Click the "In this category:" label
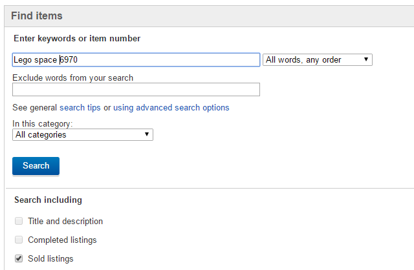 43,123
